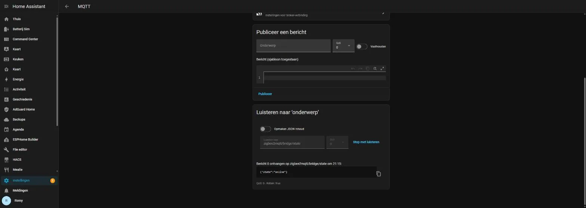Open Batterij Sim in the sidebar
Screen dimensions: 586x208
pyautogui.click(x=29, y=29)
